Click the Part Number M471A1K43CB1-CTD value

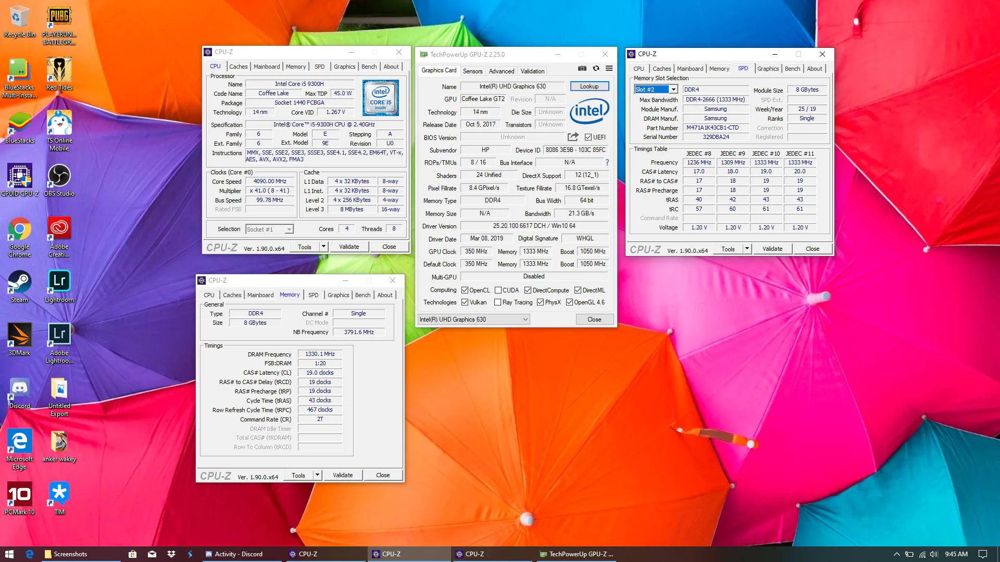pos(716,128)
